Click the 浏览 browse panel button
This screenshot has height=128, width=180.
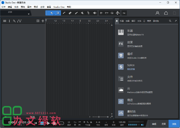coord(174,124)
